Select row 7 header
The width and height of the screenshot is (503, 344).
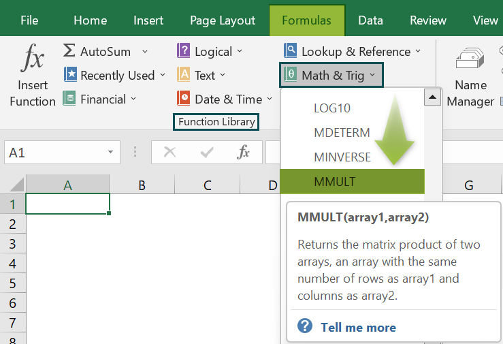12,322
